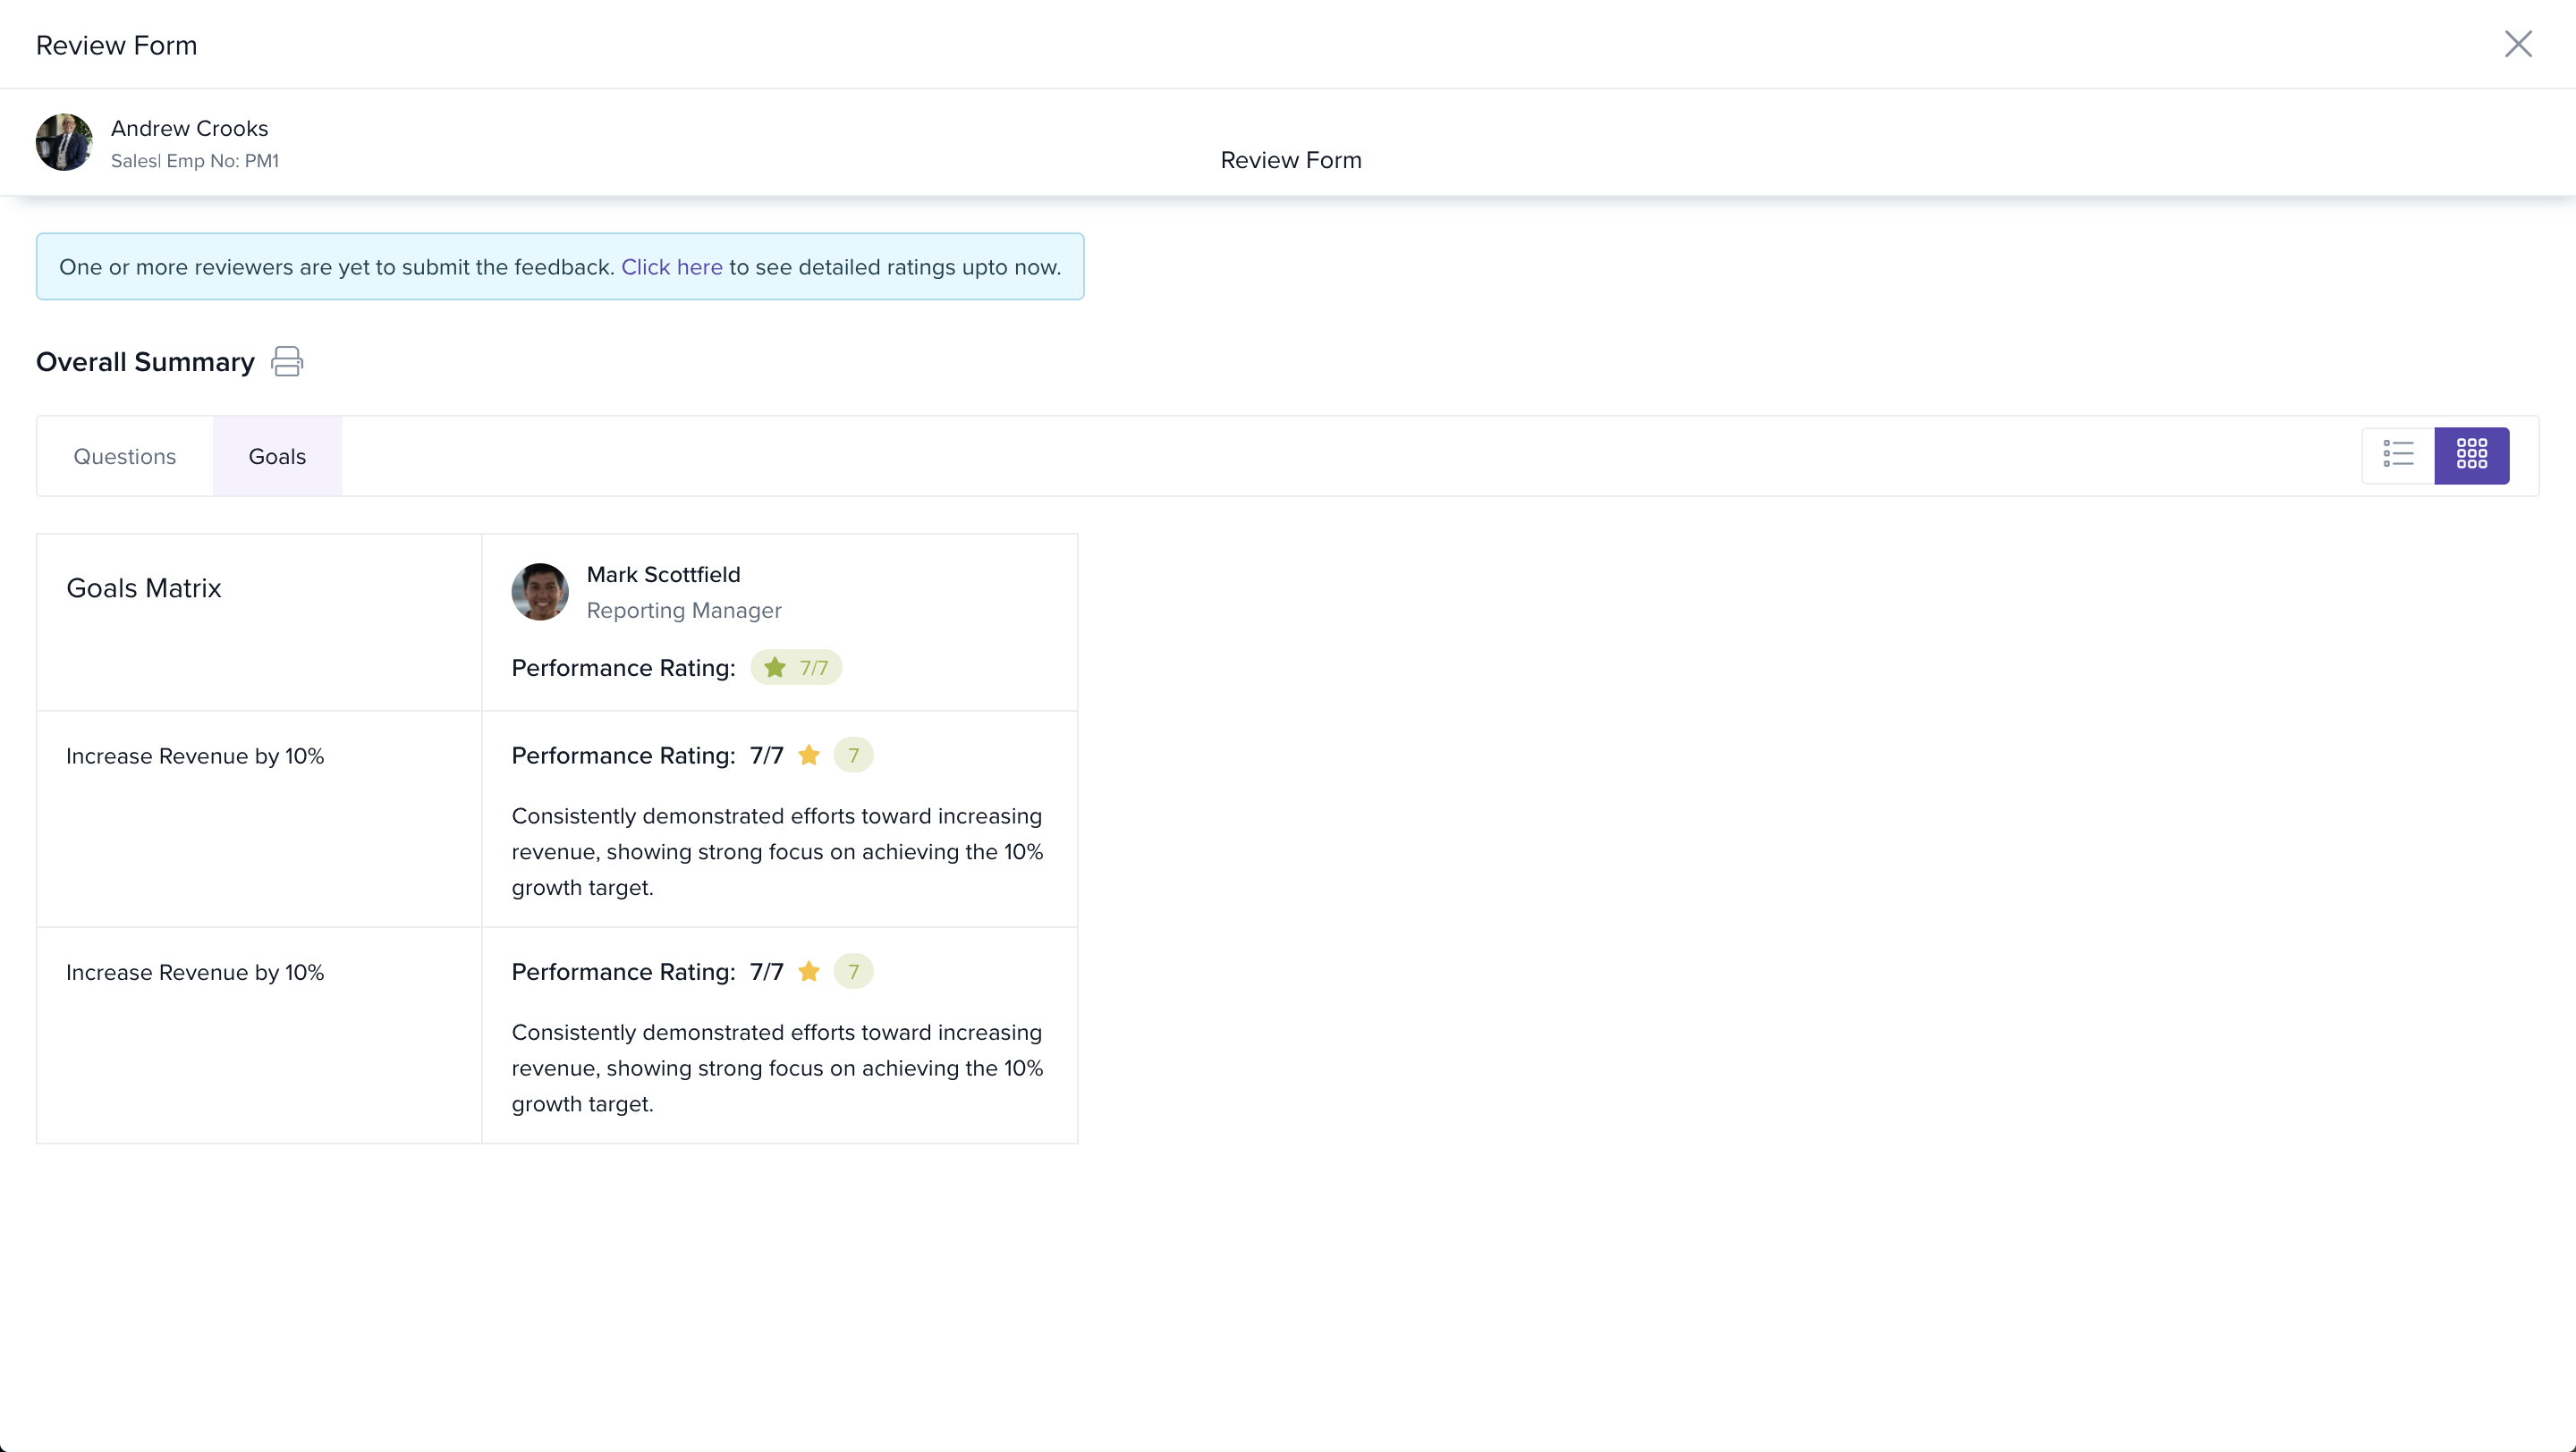The width and height of the screenshot is (2576, 1452).
Task: Click the Andrew Crooks employee name
Action: pos(189,129)
